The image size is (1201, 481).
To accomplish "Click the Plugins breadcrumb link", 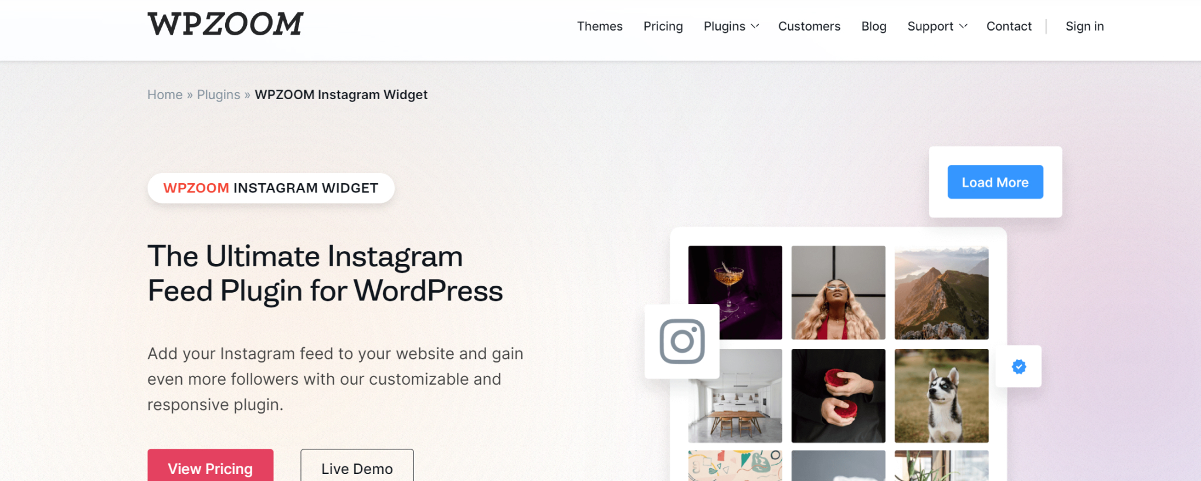I will tap(218, 94).
